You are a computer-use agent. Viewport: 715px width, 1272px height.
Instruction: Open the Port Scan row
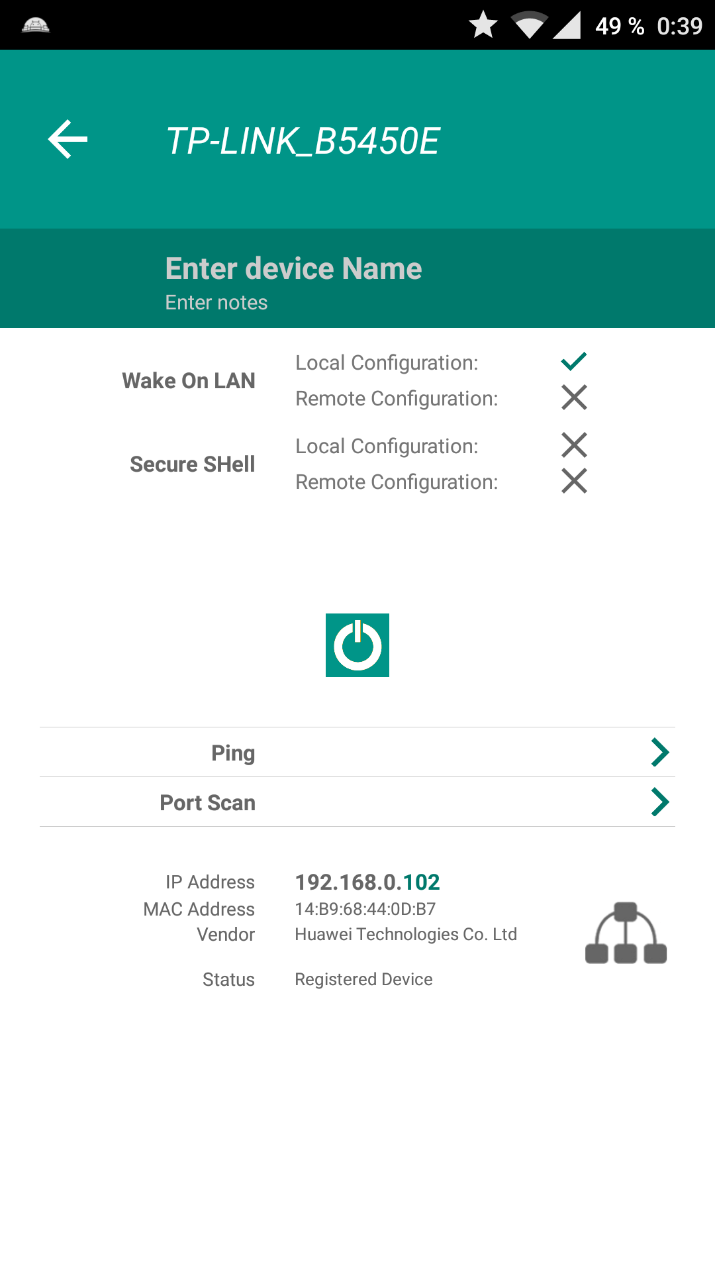[358, 802]
